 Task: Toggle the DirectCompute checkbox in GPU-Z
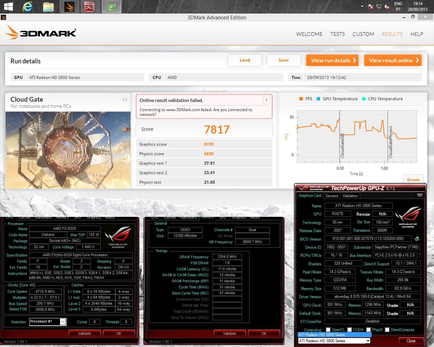click(x=387, y=329)
